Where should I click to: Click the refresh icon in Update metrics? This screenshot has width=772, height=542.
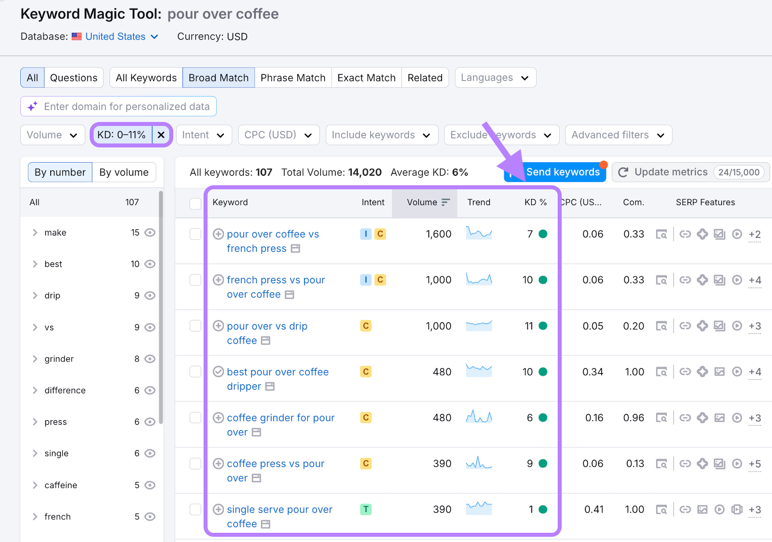pyautogui.click(x=623, y=172)
